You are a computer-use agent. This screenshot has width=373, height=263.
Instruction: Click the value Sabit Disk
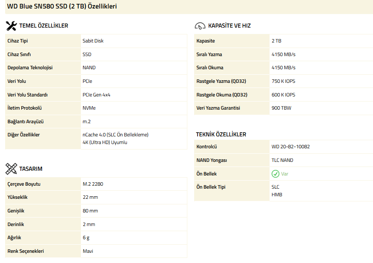tap(93, 41)
